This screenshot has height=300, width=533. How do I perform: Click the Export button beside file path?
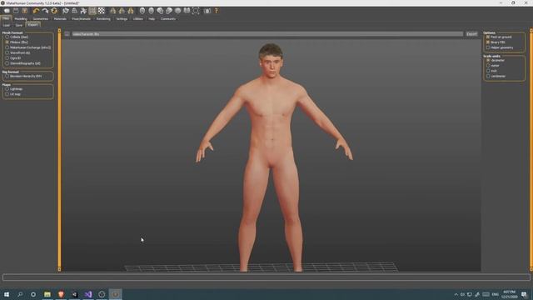click(x=471, y=34)
